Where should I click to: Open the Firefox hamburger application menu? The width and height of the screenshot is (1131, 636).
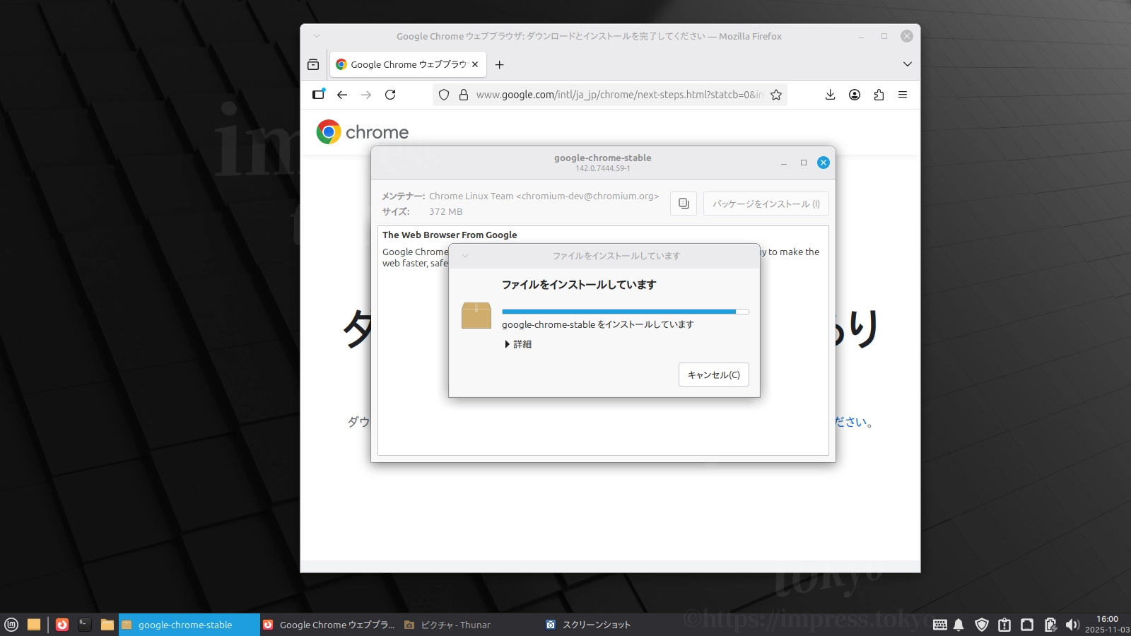[903, 95]
